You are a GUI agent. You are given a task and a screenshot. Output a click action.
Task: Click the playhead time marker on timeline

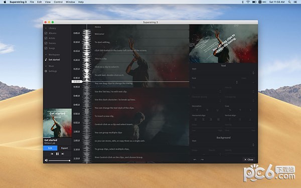click(x=77, y=82)
